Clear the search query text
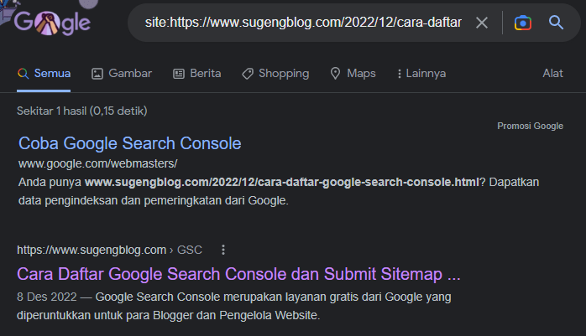The height and width of the screenshot is (336, 586). click(x=482, y=23)
